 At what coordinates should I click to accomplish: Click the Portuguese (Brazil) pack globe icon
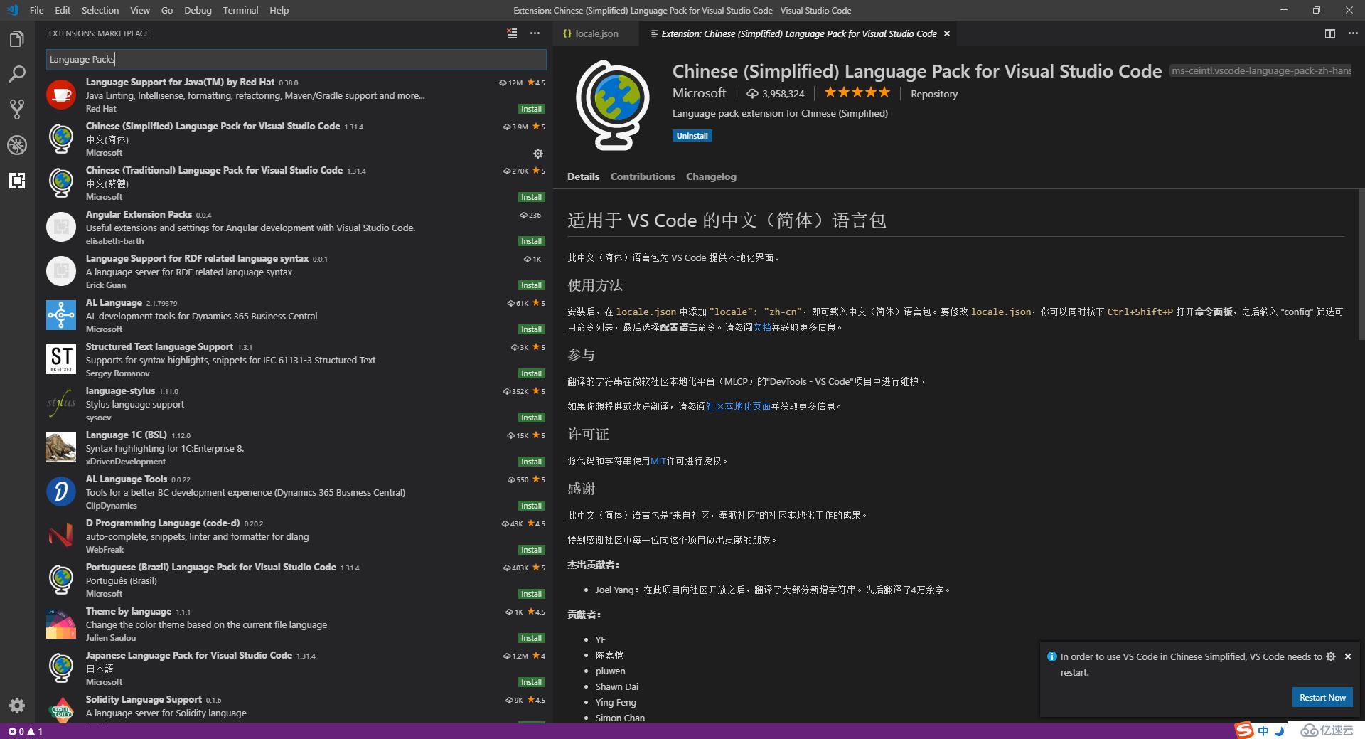(61, 579)
